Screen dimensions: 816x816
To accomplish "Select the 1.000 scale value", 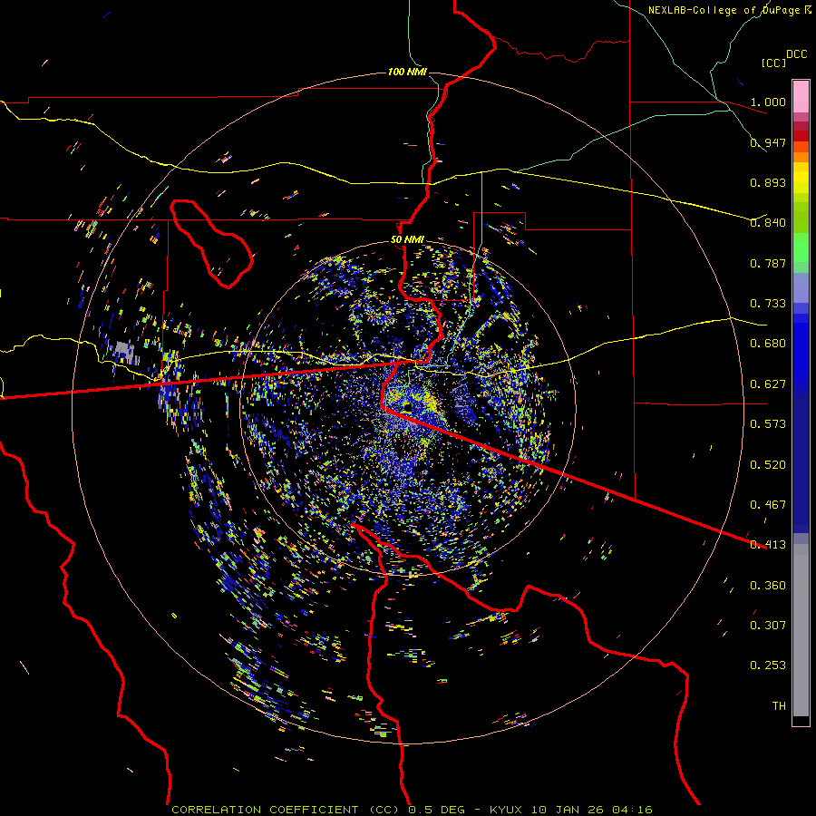I will 768,102.
